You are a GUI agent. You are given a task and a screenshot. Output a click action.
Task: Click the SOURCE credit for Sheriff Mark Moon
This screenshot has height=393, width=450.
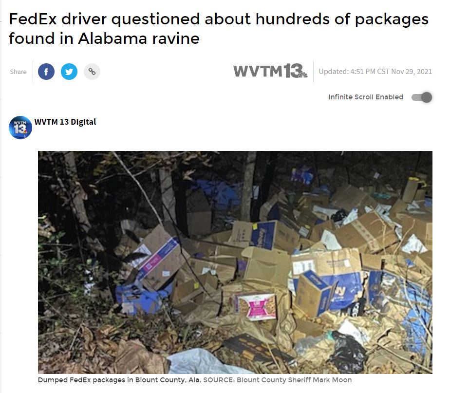click(x=278, y=380)
